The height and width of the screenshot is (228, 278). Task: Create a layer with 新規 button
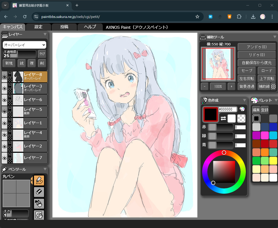pyautogui.click(x=9, y=63)
